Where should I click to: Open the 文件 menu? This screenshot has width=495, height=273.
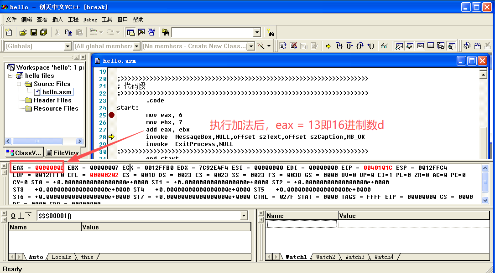tap(11, 20)
